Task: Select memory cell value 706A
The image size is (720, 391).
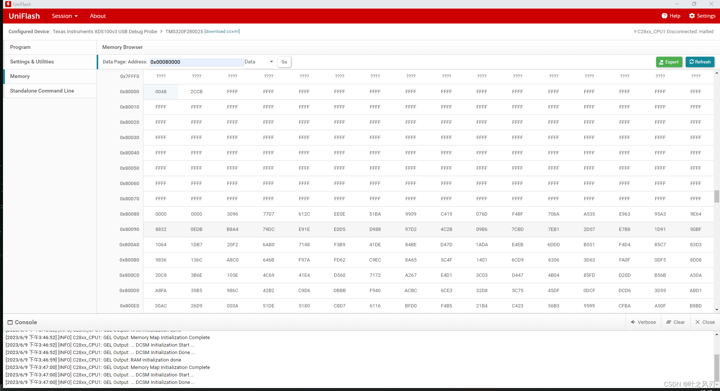Action: (553, 214)
